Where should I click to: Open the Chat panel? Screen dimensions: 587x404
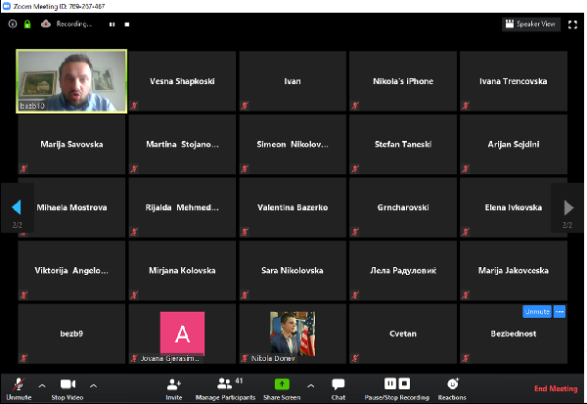pyautogui.click(x=338, y=384)
